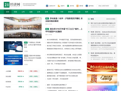Open flash news 东风汽车、Stellantis等在武汉成立合资公司

pyautogui.click(x=103, y=33)
